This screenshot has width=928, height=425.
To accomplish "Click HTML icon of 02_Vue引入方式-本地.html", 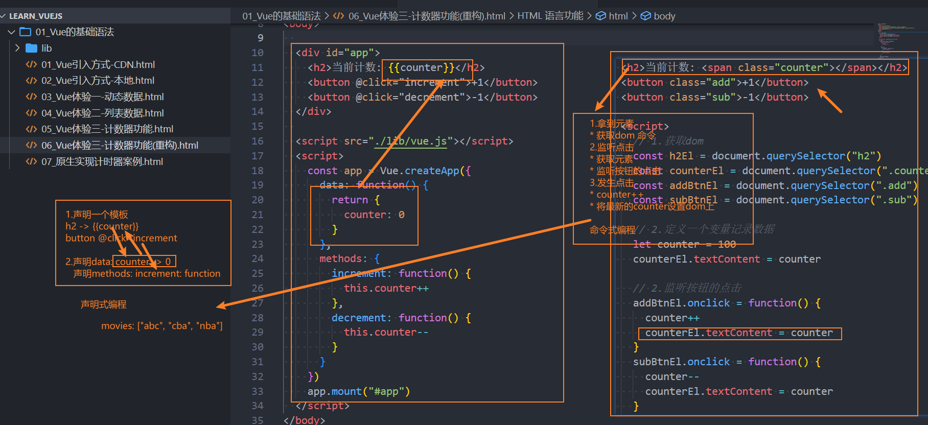I will [x=31, y=80].
